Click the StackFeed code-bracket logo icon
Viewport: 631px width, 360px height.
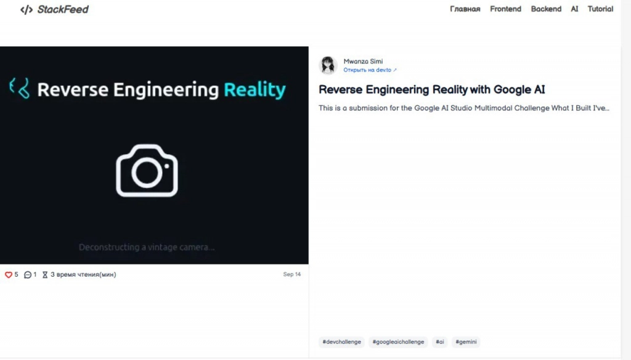pyautogui.click(x=26, y=9)
